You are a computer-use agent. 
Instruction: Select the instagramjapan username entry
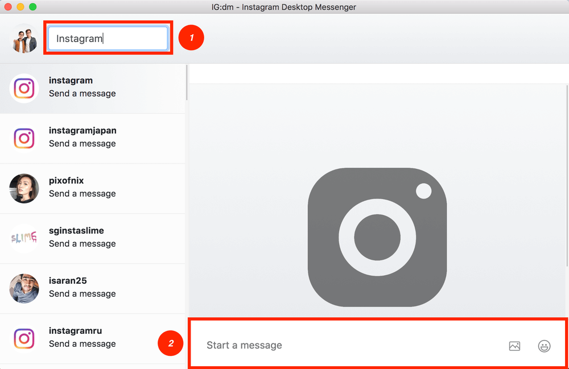click(83, 131)
